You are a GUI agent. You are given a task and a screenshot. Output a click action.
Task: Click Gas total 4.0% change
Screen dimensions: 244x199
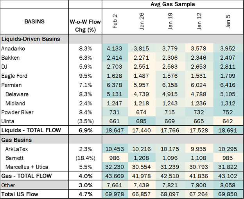coord(86,176)
